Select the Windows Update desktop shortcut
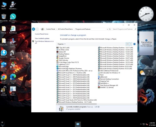Viewport: 156px width, 127px height. (x=13, y=43)
